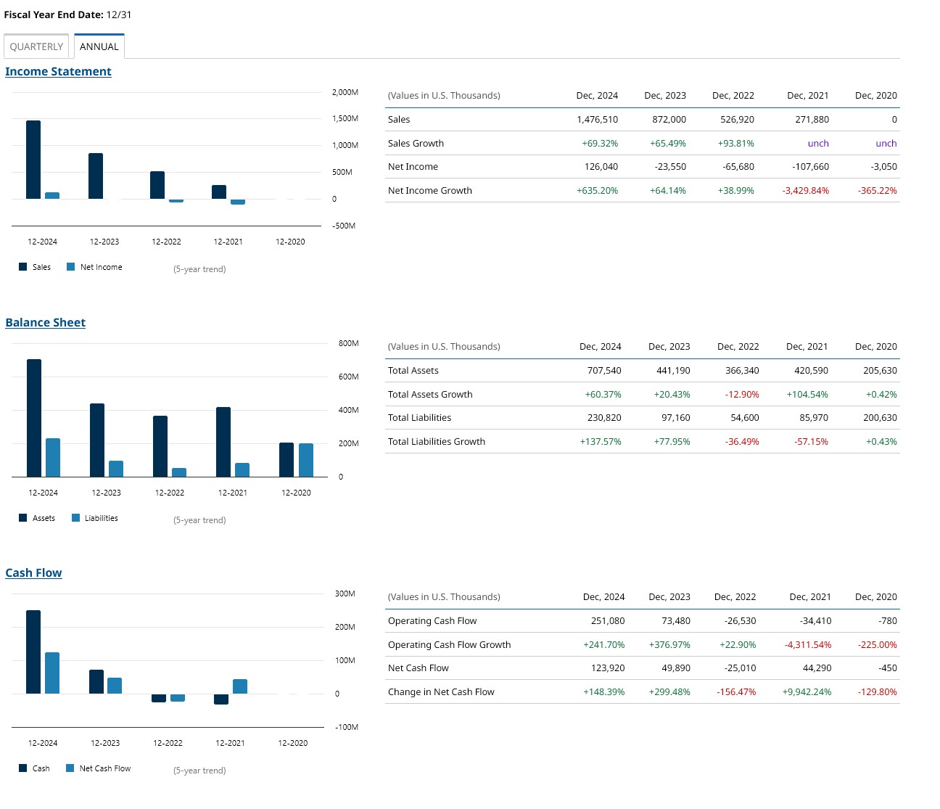Viewport: 940px width, 809px height.
Task: Switch to the QUARTERLY tab
Action: click(x=36, y=46)
